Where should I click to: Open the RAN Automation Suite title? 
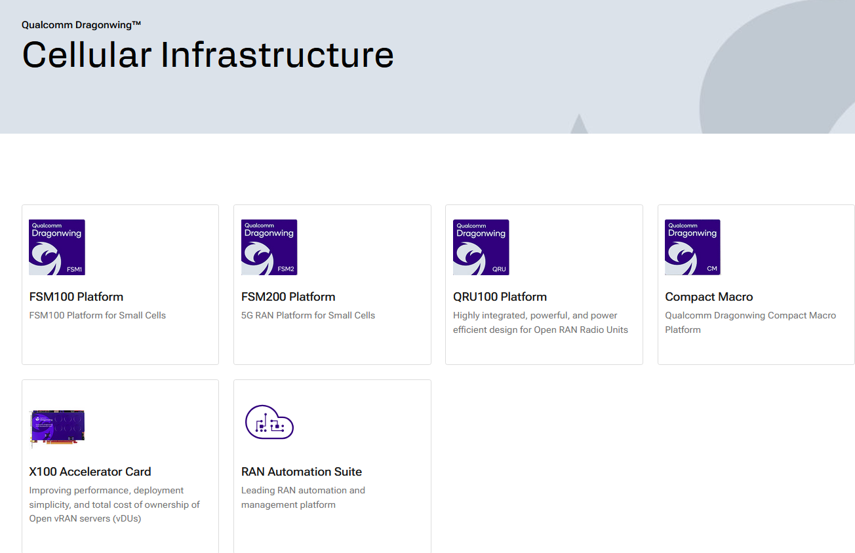[302, 472]
